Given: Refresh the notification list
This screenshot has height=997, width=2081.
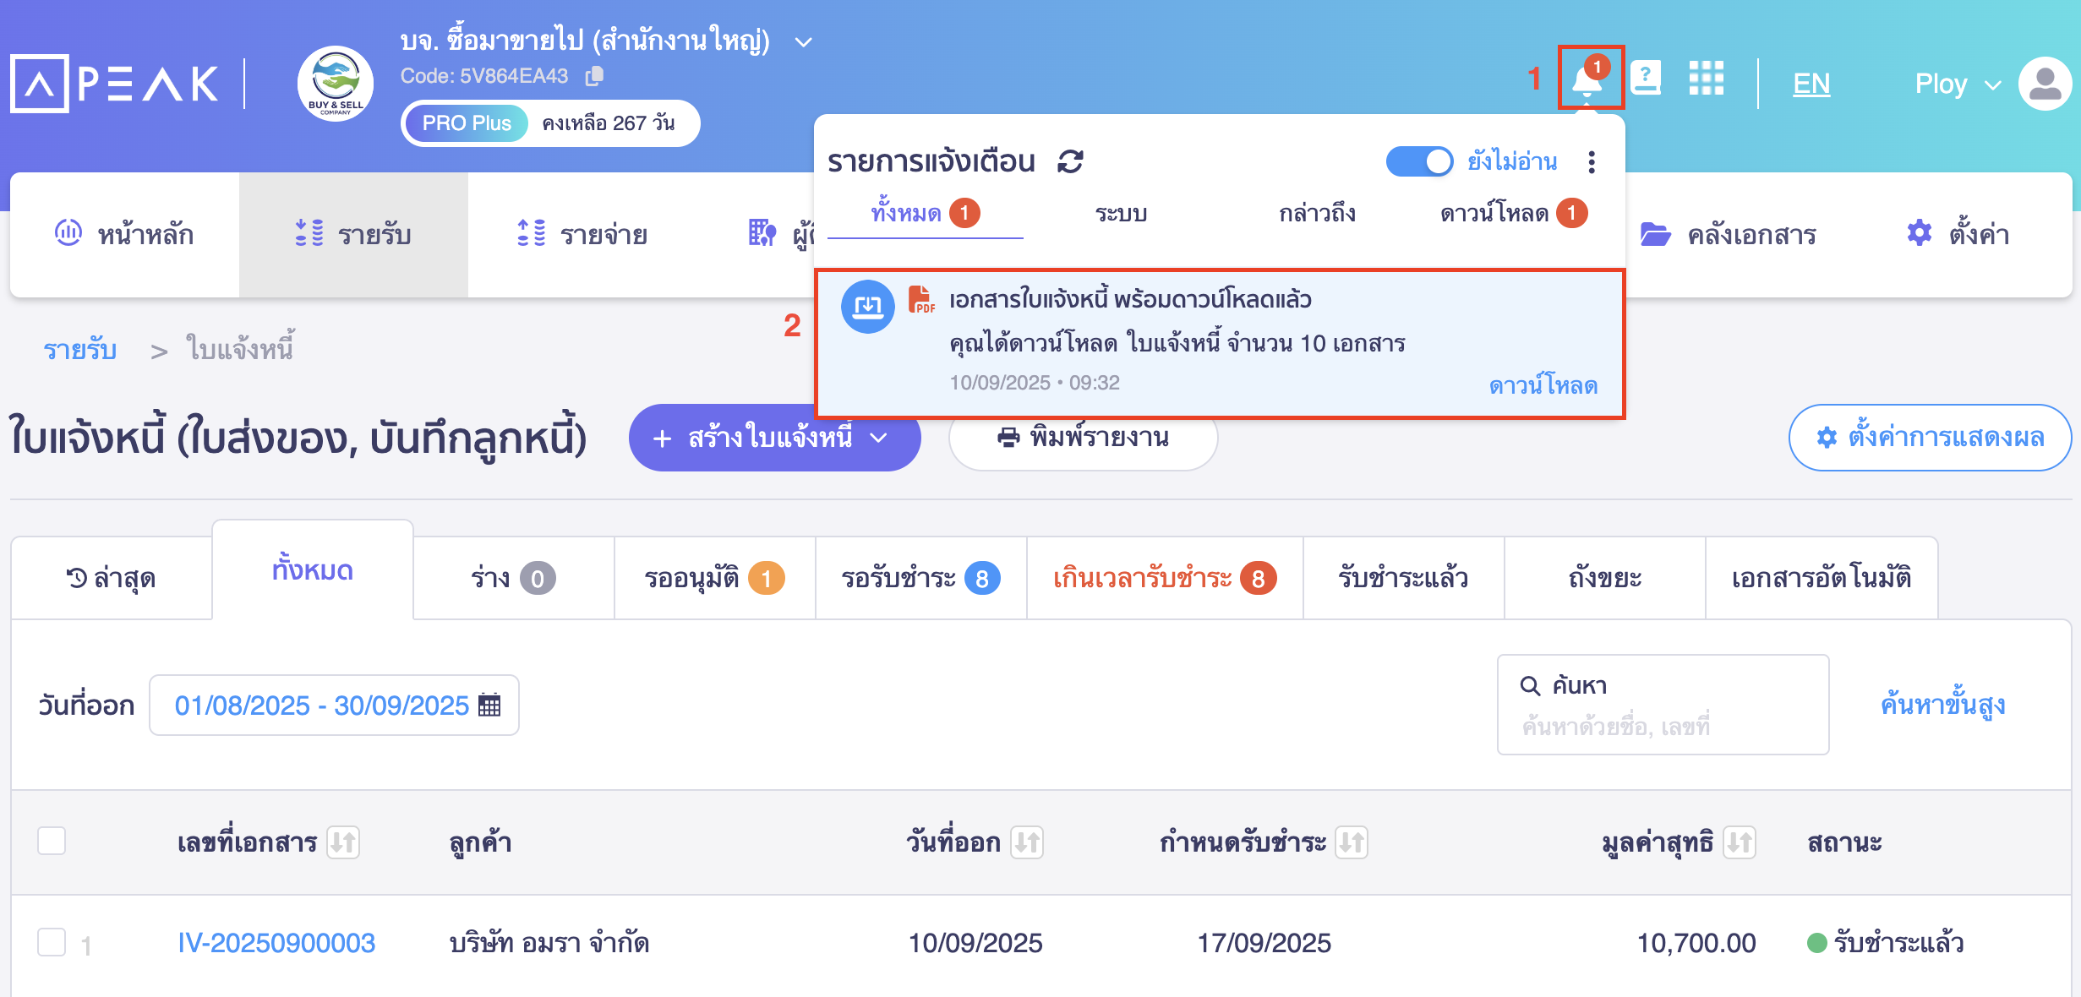Looking at the screenshot, I should tap(1071, 161).
